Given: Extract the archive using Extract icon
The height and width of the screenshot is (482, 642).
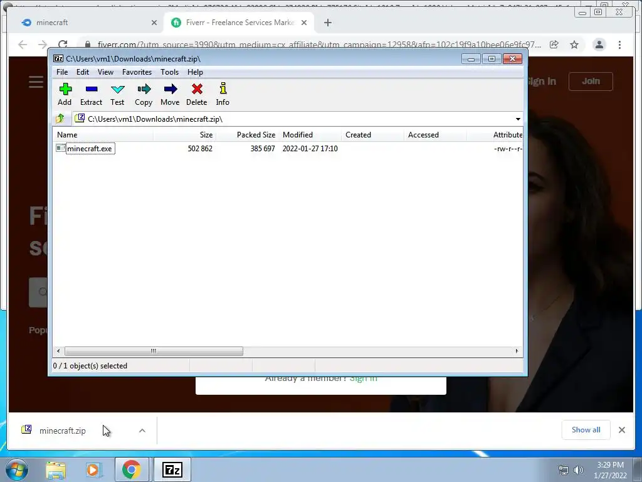Looking at the screenshot, I should tap(91, 95).
